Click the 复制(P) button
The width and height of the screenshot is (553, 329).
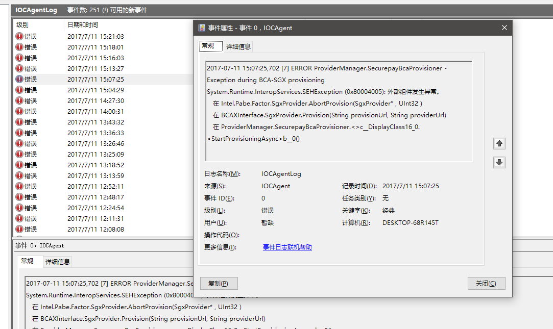(219, 283)
